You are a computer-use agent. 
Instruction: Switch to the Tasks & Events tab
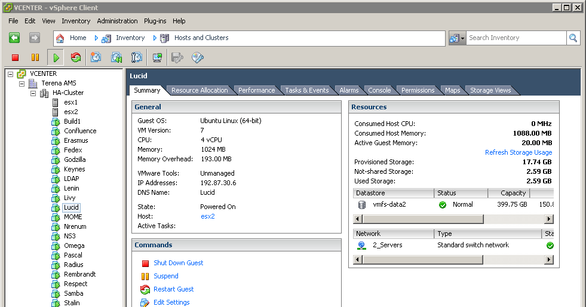pyautogui.click(x=307, y=90)
